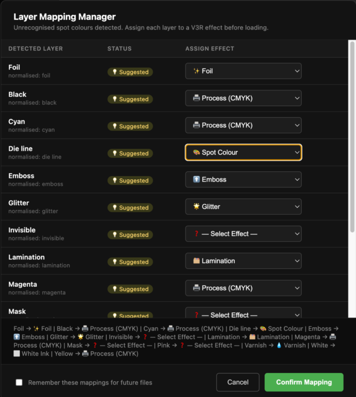Image resolution: width=356 pixels, height=397 pixels.
Task: Click the lightbulb icon on Foil Suggested badge
Action: pos(114,72)
